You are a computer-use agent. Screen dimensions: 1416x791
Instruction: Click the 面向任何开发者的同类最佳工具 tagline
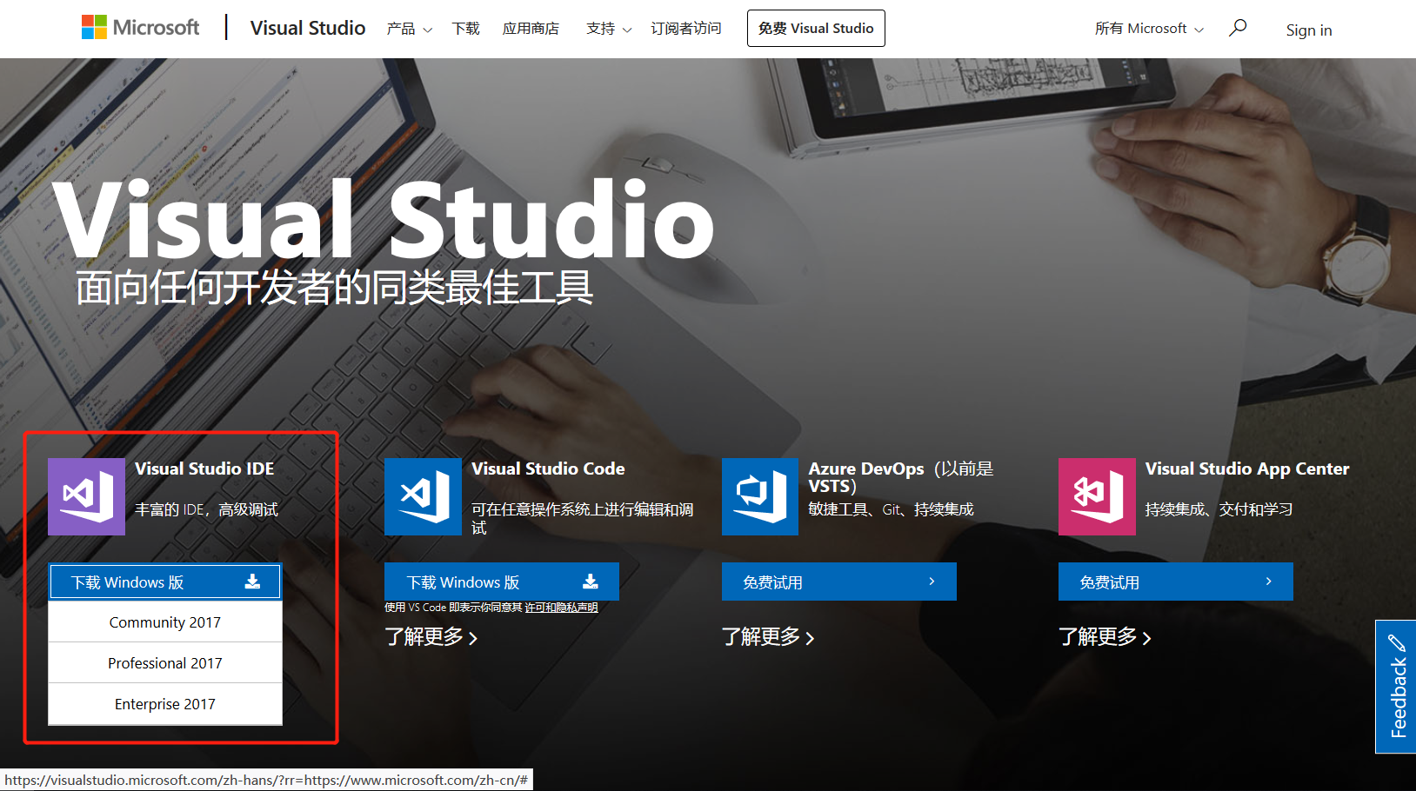[x=335, y=288]
